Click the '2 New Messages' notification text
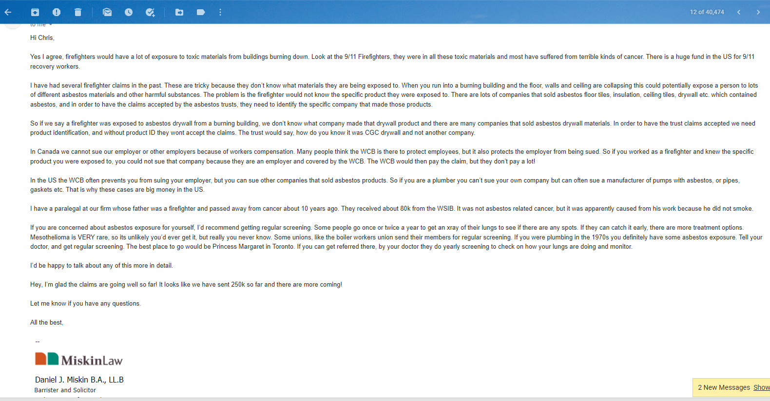 tap(724, 387)
